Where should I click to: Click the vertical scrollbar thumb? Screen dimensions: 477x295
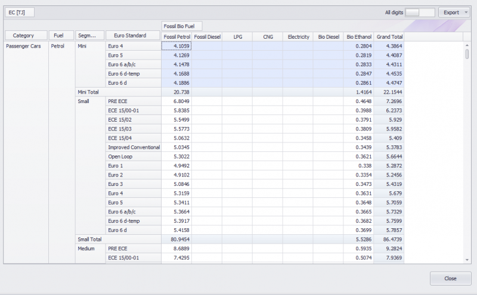point(467,54)
